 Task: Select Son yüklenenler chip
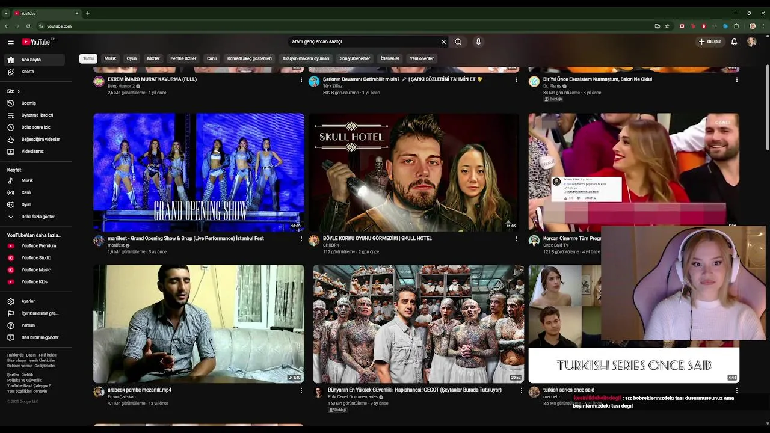(355, 58)
